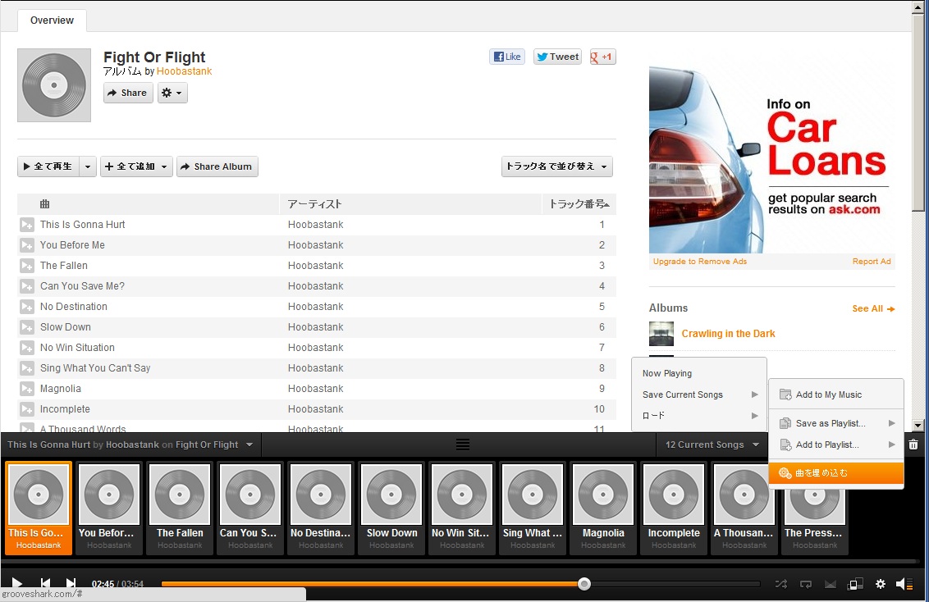Open the 12 Current Songs dropdown

point(712,445)
